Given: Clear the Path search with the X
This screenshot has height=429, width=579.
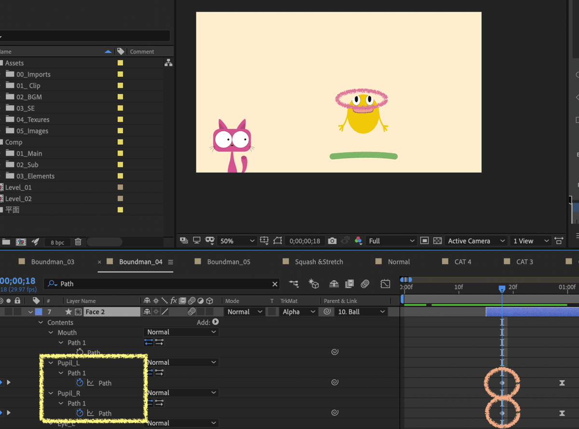Looking at the screenshot, I should pyautogui.click(x=275, y=284).
